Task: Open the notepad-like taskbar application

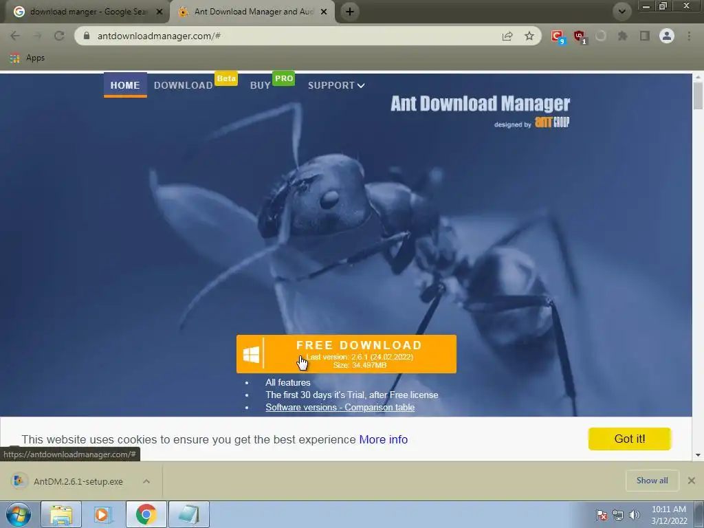Action: (189, 514)
